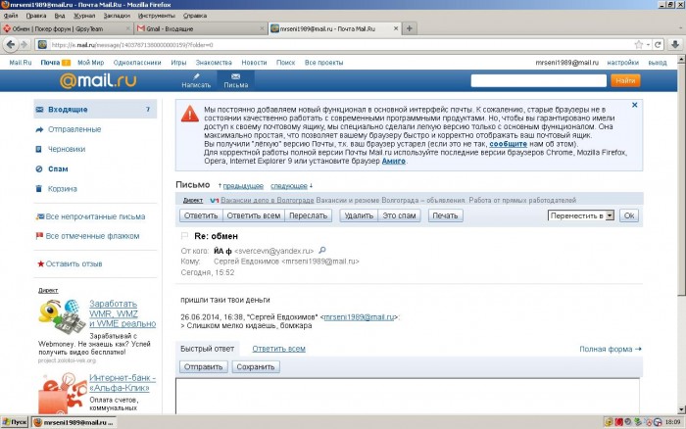The height and width of the screenshot is (429, 686).
Task: Open Полная форма link
Action: pos(611,349)
